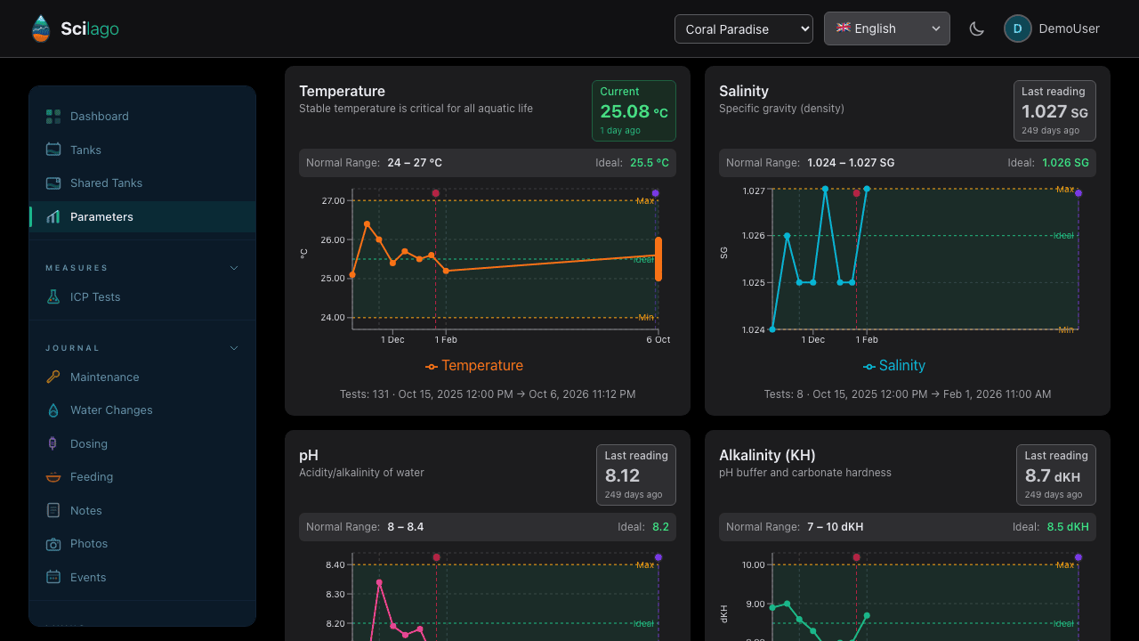Click the Notes document icon
Image resolution: width=1139 pixels, height=641 pixels.
click(53, 510)
